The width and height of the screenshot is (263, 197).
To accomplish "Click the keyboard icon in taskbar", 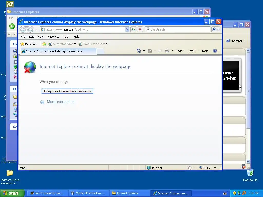I will click(x=225, y=193).
